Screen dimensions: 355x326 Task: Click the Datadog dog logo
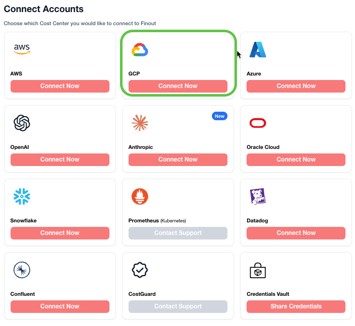[x=258, y=196]
